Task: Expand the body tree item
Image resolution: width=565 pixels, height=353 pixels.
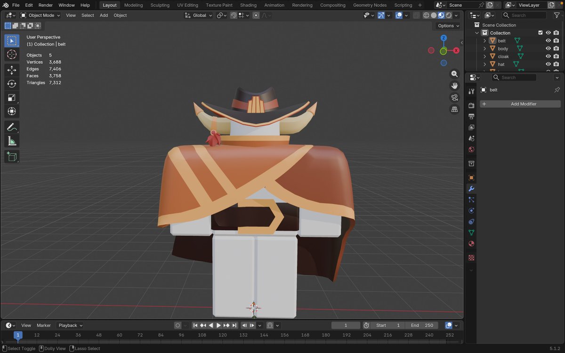Action: (x=484, y=48)
